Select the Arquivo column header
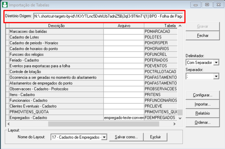Screen dimensions: 225x149 coord(123,26)
